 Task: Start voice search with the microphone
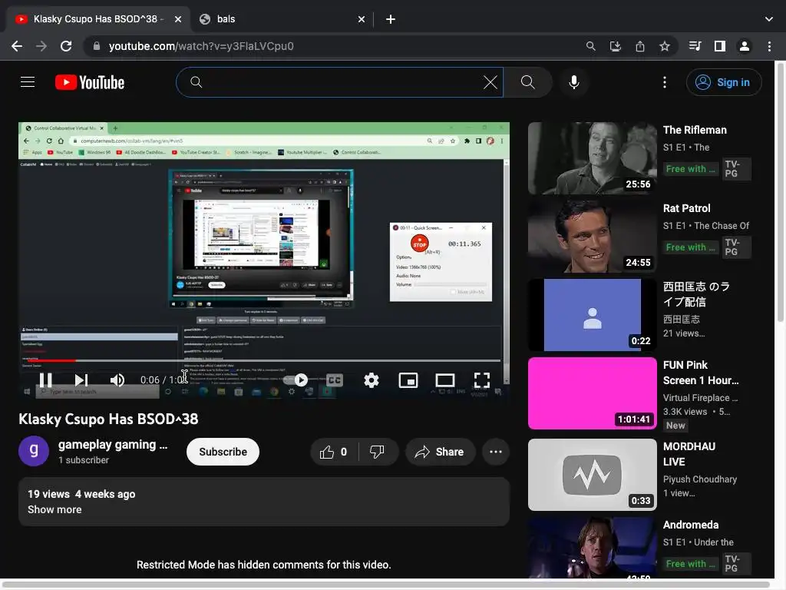click(574, 82)
